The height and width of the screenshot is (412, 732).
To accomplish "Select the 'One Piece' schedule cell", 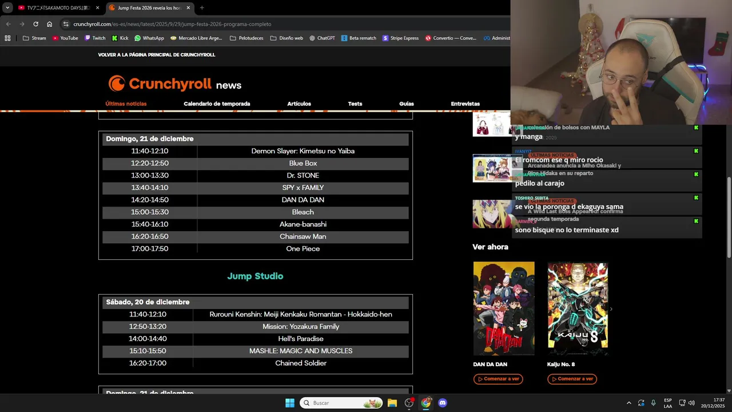I will [x=303, y=248].
